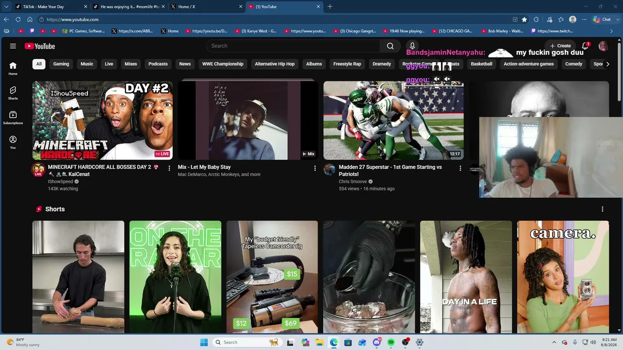This screenshot has height=350, width=623.
Task: Open OBS Studio from the taskbar
Action: point(405,342)
